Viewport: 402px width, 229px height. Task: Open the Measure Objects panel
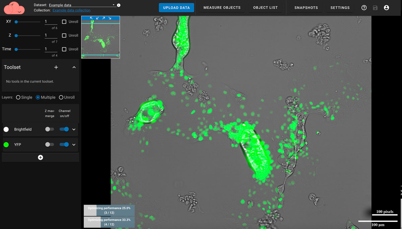click(x=222, y=8)
